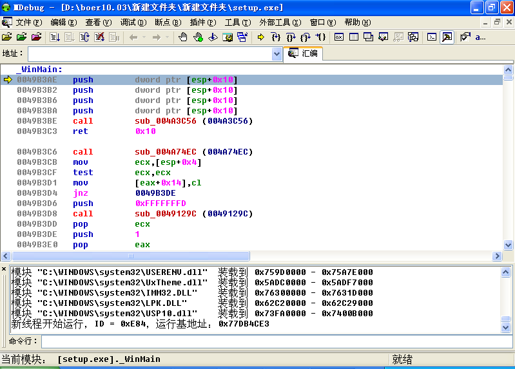This screenshot has width=515, height=369.
Task: Click the hand breakpoint toolbar icon
Action: [182, 37]
